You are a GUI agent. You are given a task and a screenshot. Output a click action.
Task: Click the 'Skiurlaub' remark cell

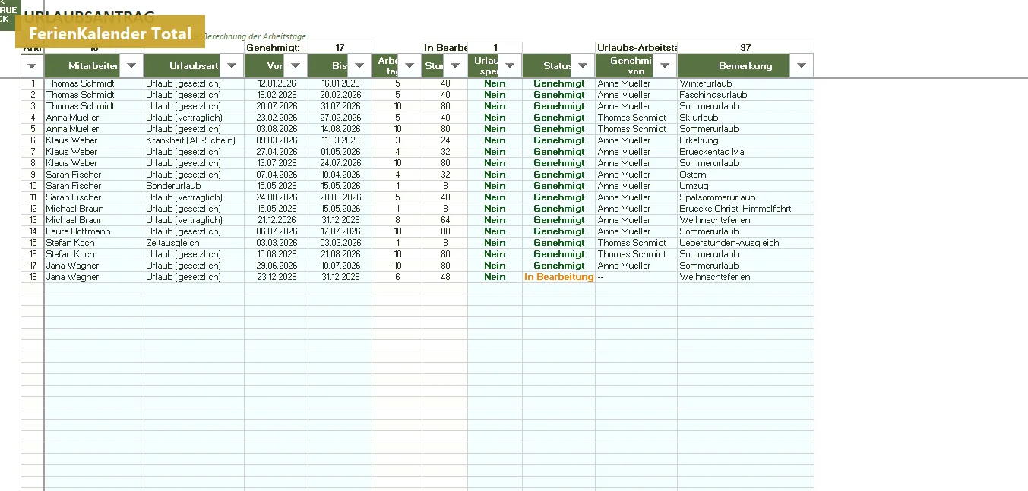745,118
